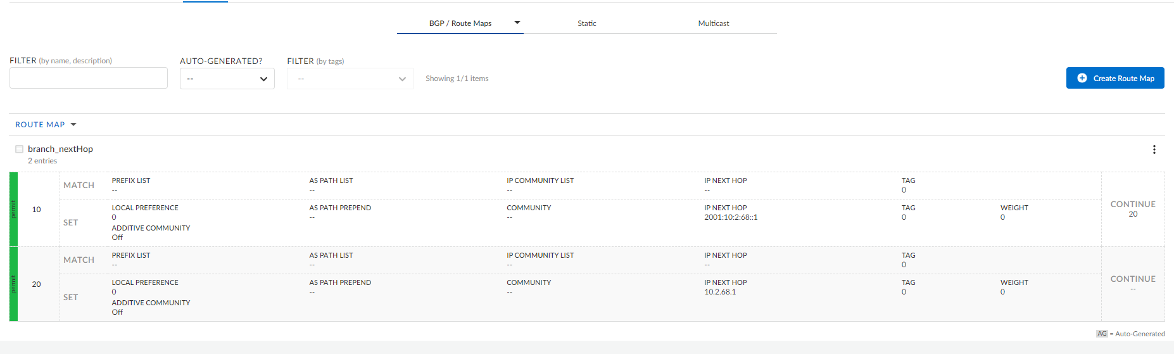This screenshot has width=1174, height=354.
Task: Open the AUTO-GENERATED? dropdown
Action: [227, 79]
